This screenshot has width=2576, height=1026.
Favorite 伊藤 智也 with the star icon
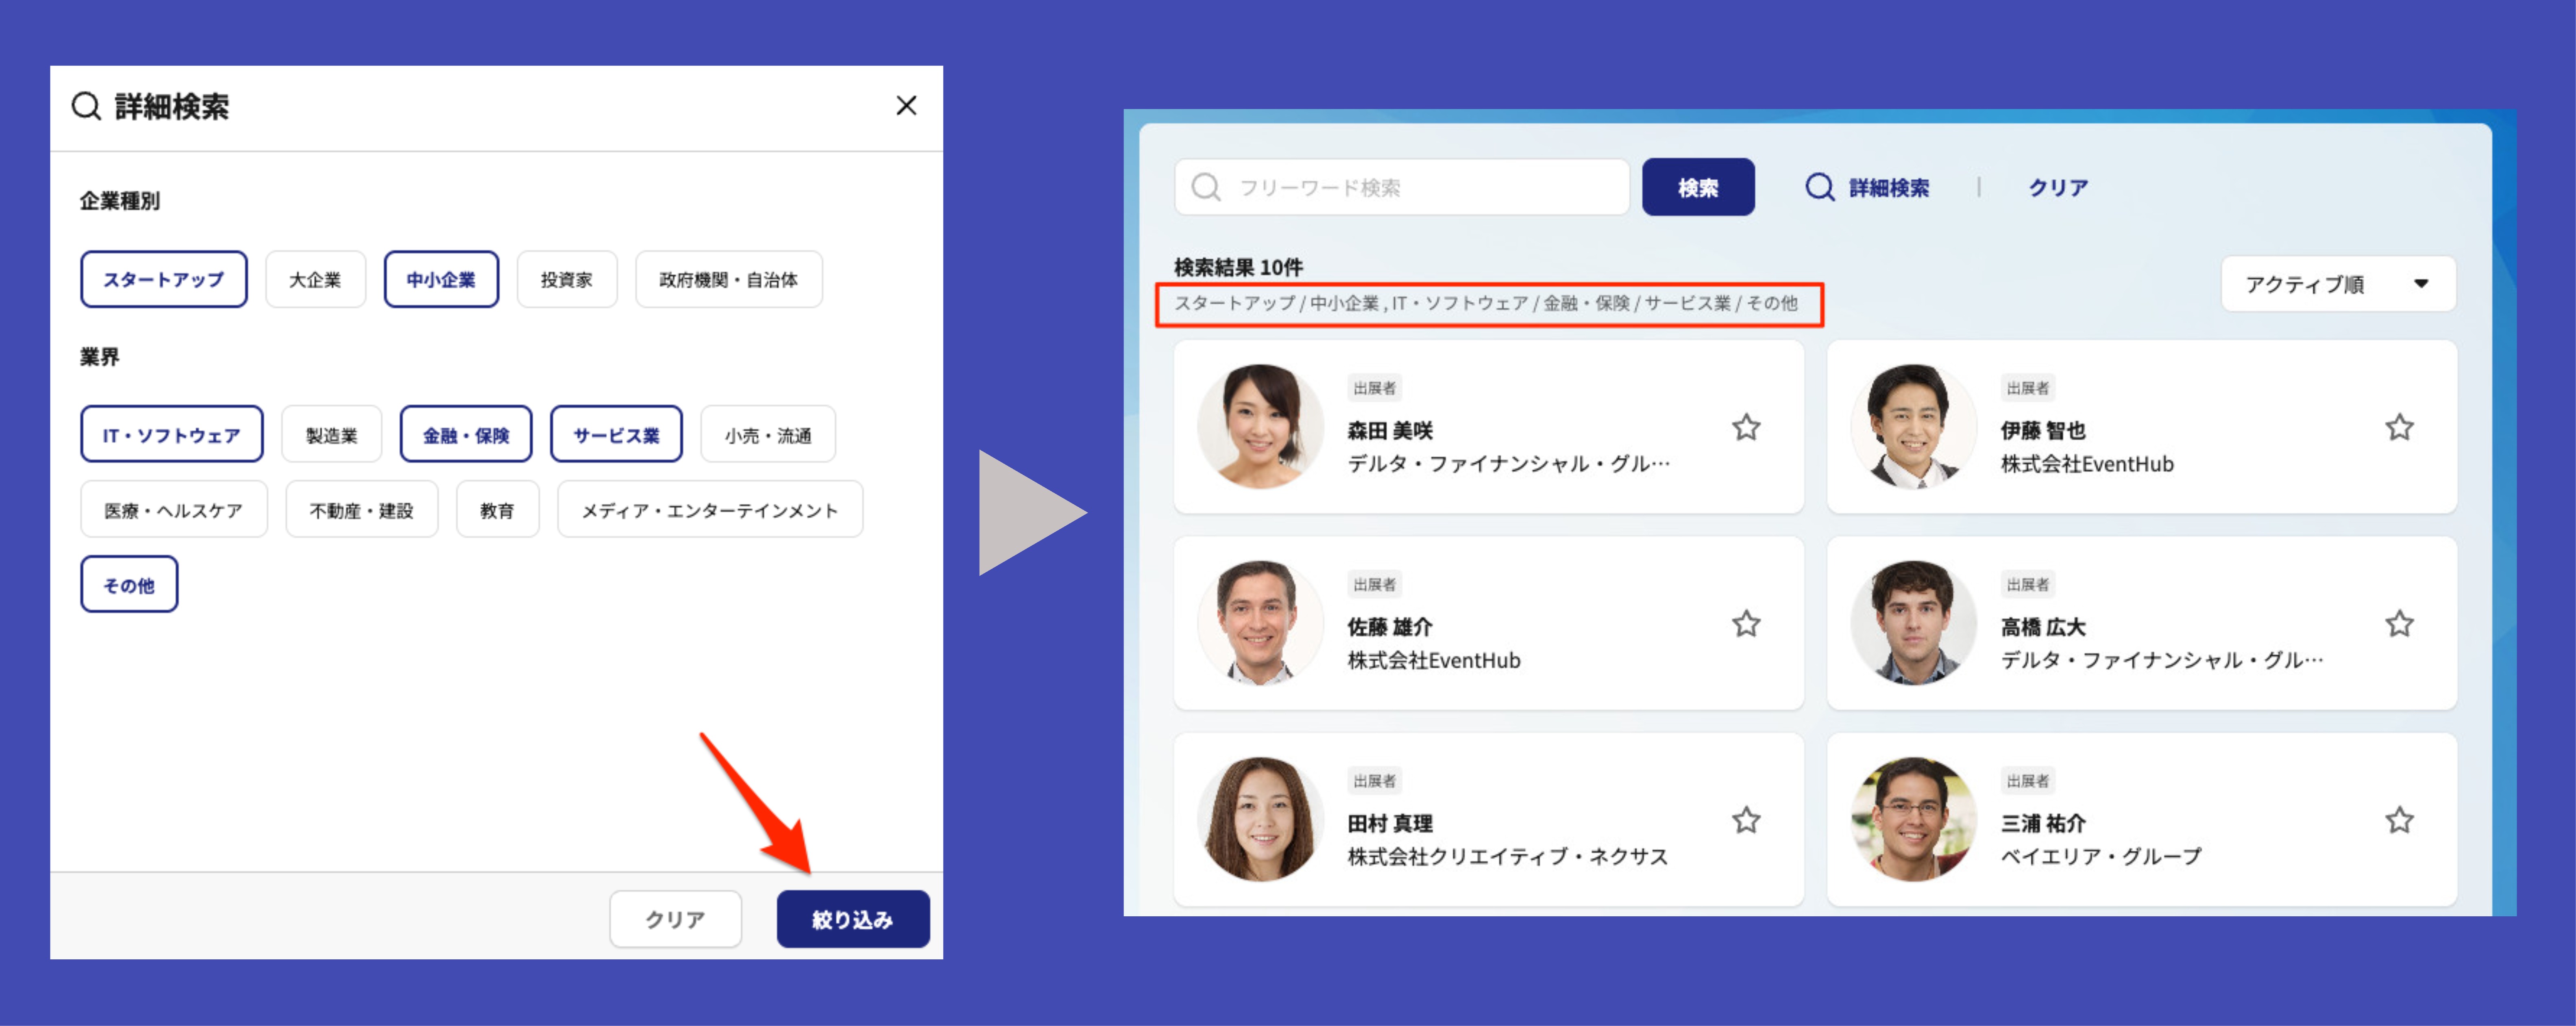[2399, 427]
